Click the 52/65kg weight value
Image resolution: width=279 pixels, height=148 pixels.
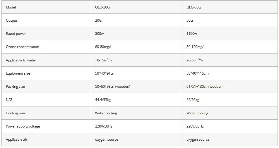pyautogui.click(x=193, y=100)
